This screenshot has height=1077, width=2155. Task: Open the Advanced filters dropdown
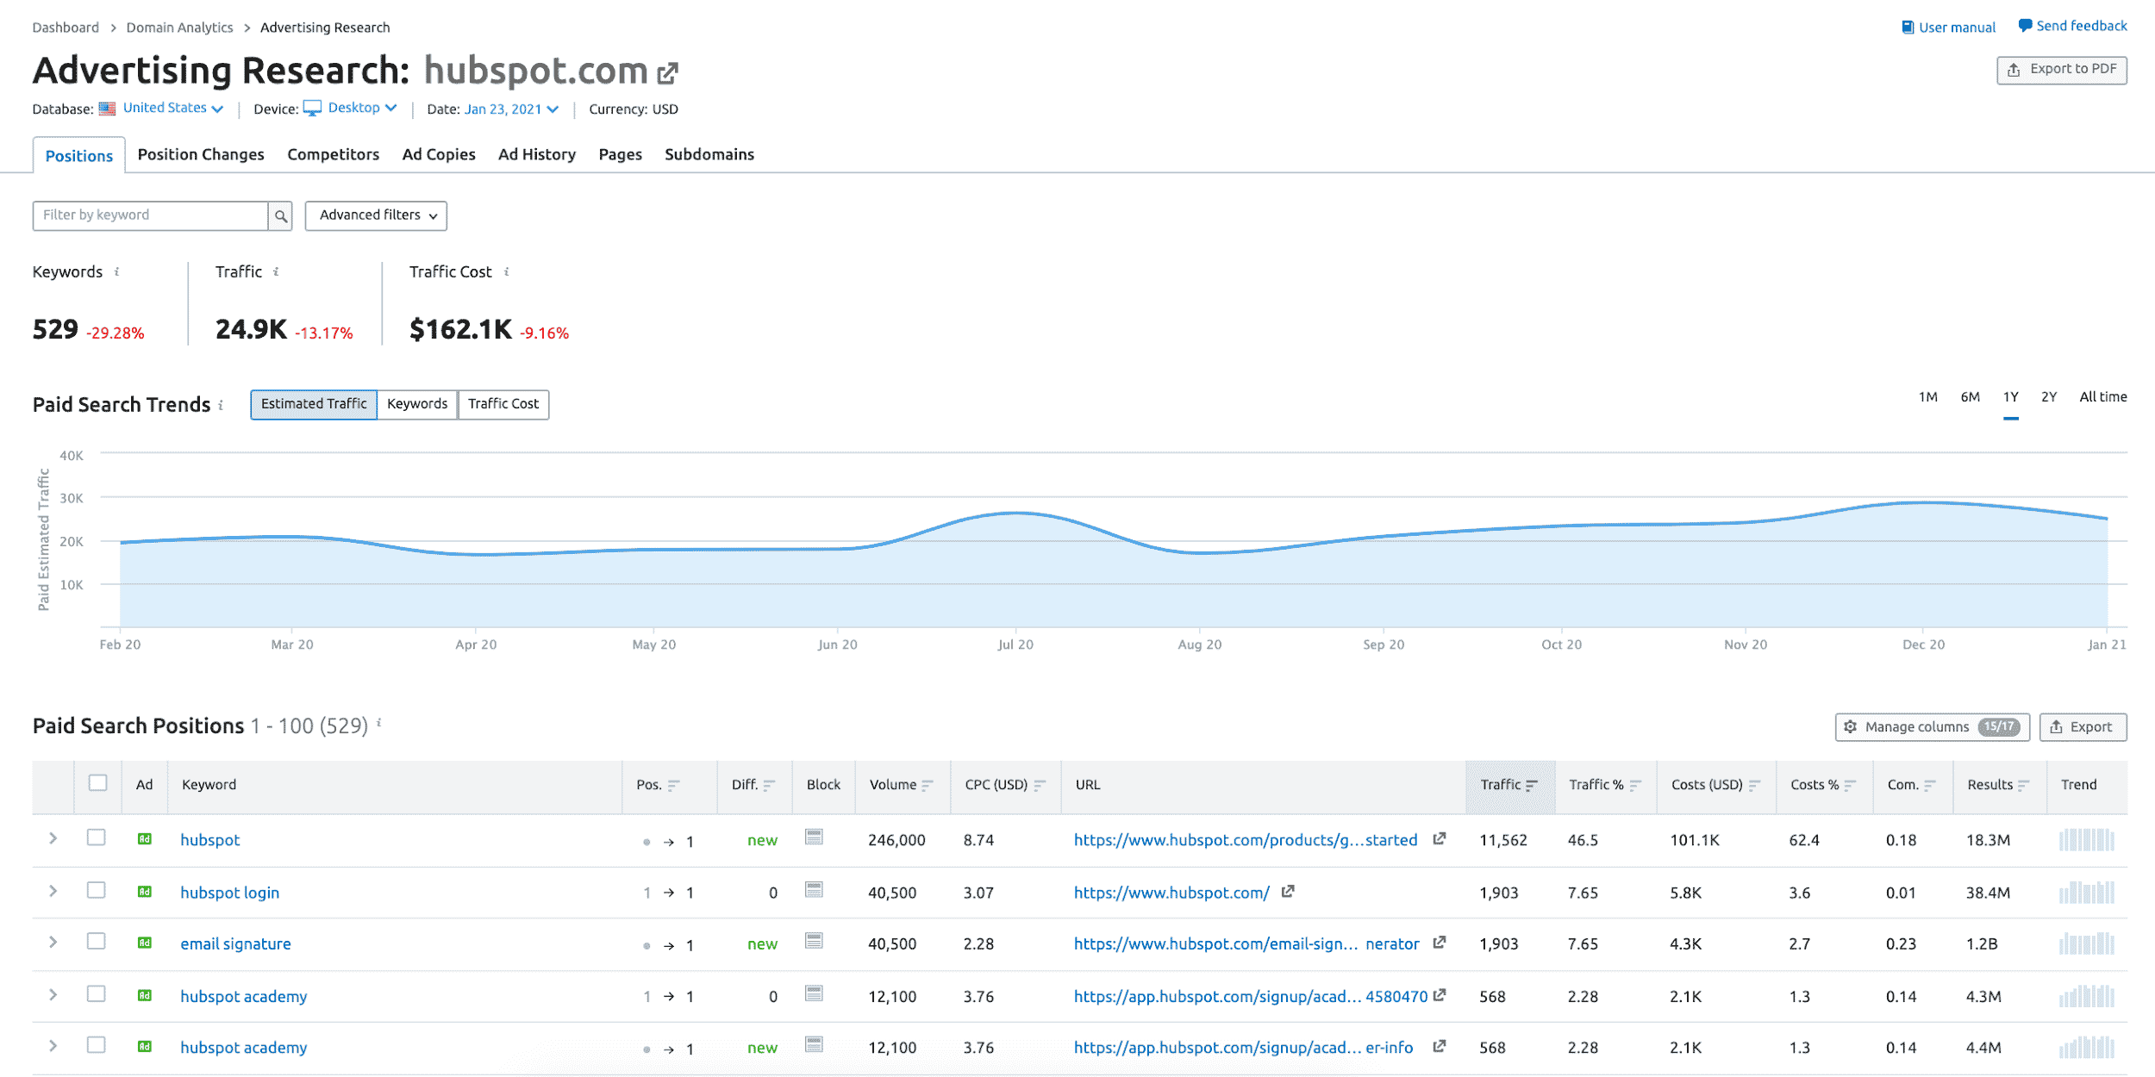tap(376, 215)
